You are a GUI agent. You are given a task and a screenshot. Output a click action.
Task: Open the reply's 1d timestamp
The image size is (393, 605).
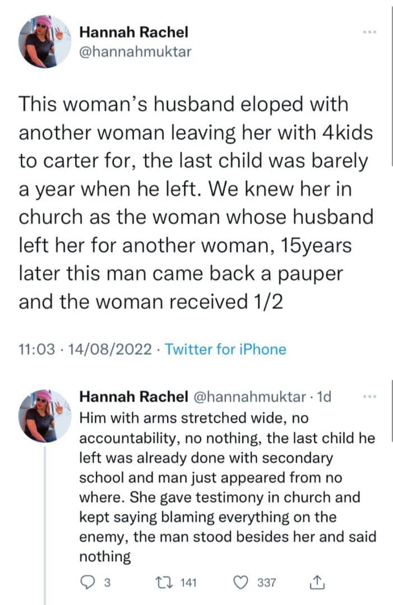coord(325,397)
